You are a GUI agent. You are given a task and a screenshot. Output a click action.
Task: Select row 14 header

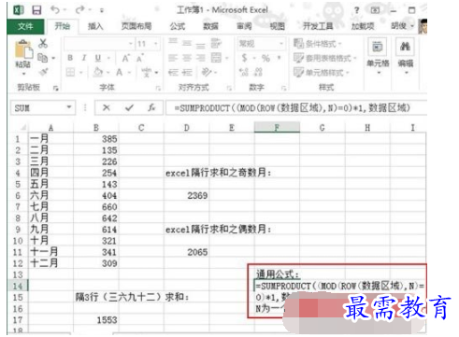pos(18,286)
